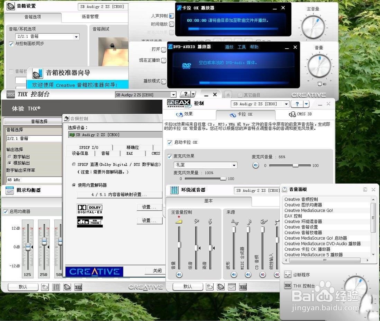Screen dimensions: 380x321
Task: Mute the Wave source in Surround Mixer
Action: (234, 275)
